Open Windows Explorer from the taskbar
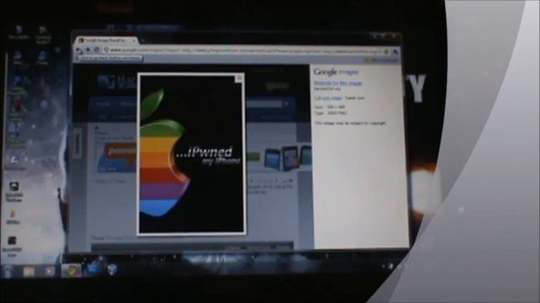 (30, 271)
